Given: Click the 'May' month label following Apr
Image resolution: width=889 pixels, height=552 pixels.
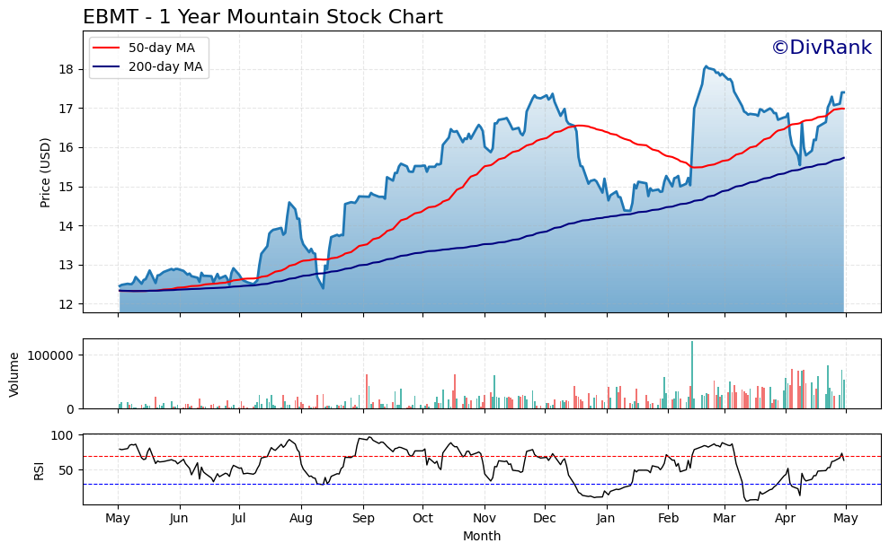Looking at the screenshot, I should pos(845,518).
